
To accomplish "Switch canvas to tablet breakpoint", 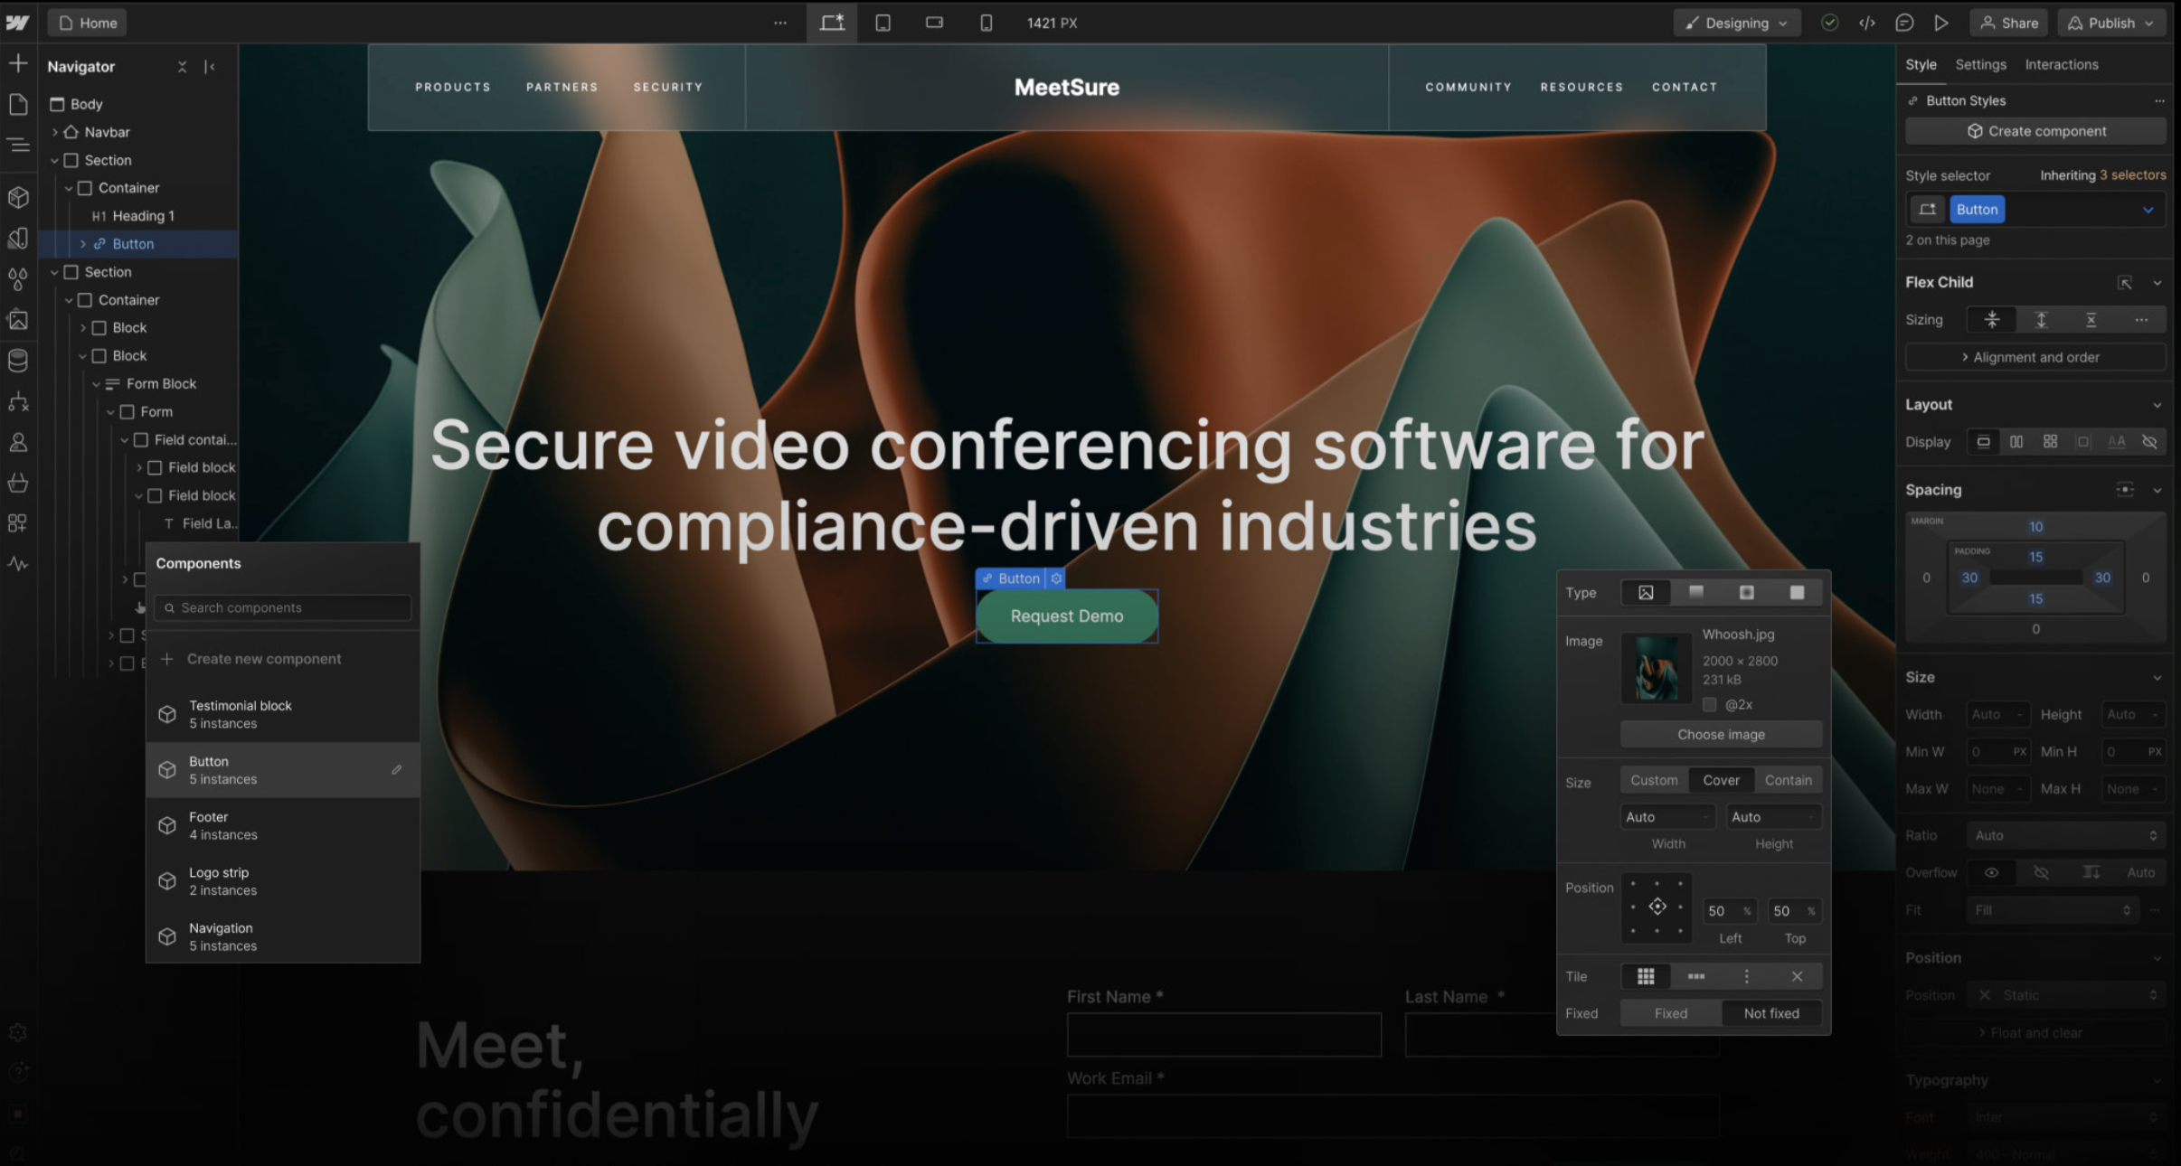I will [883, 23].
